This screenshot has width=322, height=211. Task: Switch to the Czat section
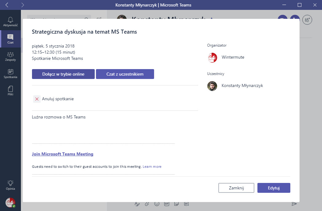click(x=10, y=39)
